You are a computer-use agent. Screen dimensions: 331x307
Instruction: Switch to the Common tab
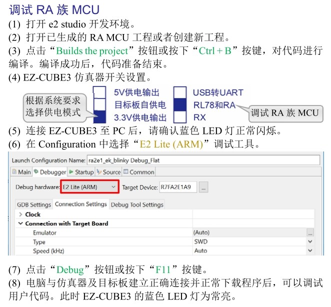[x=138, y=172]
